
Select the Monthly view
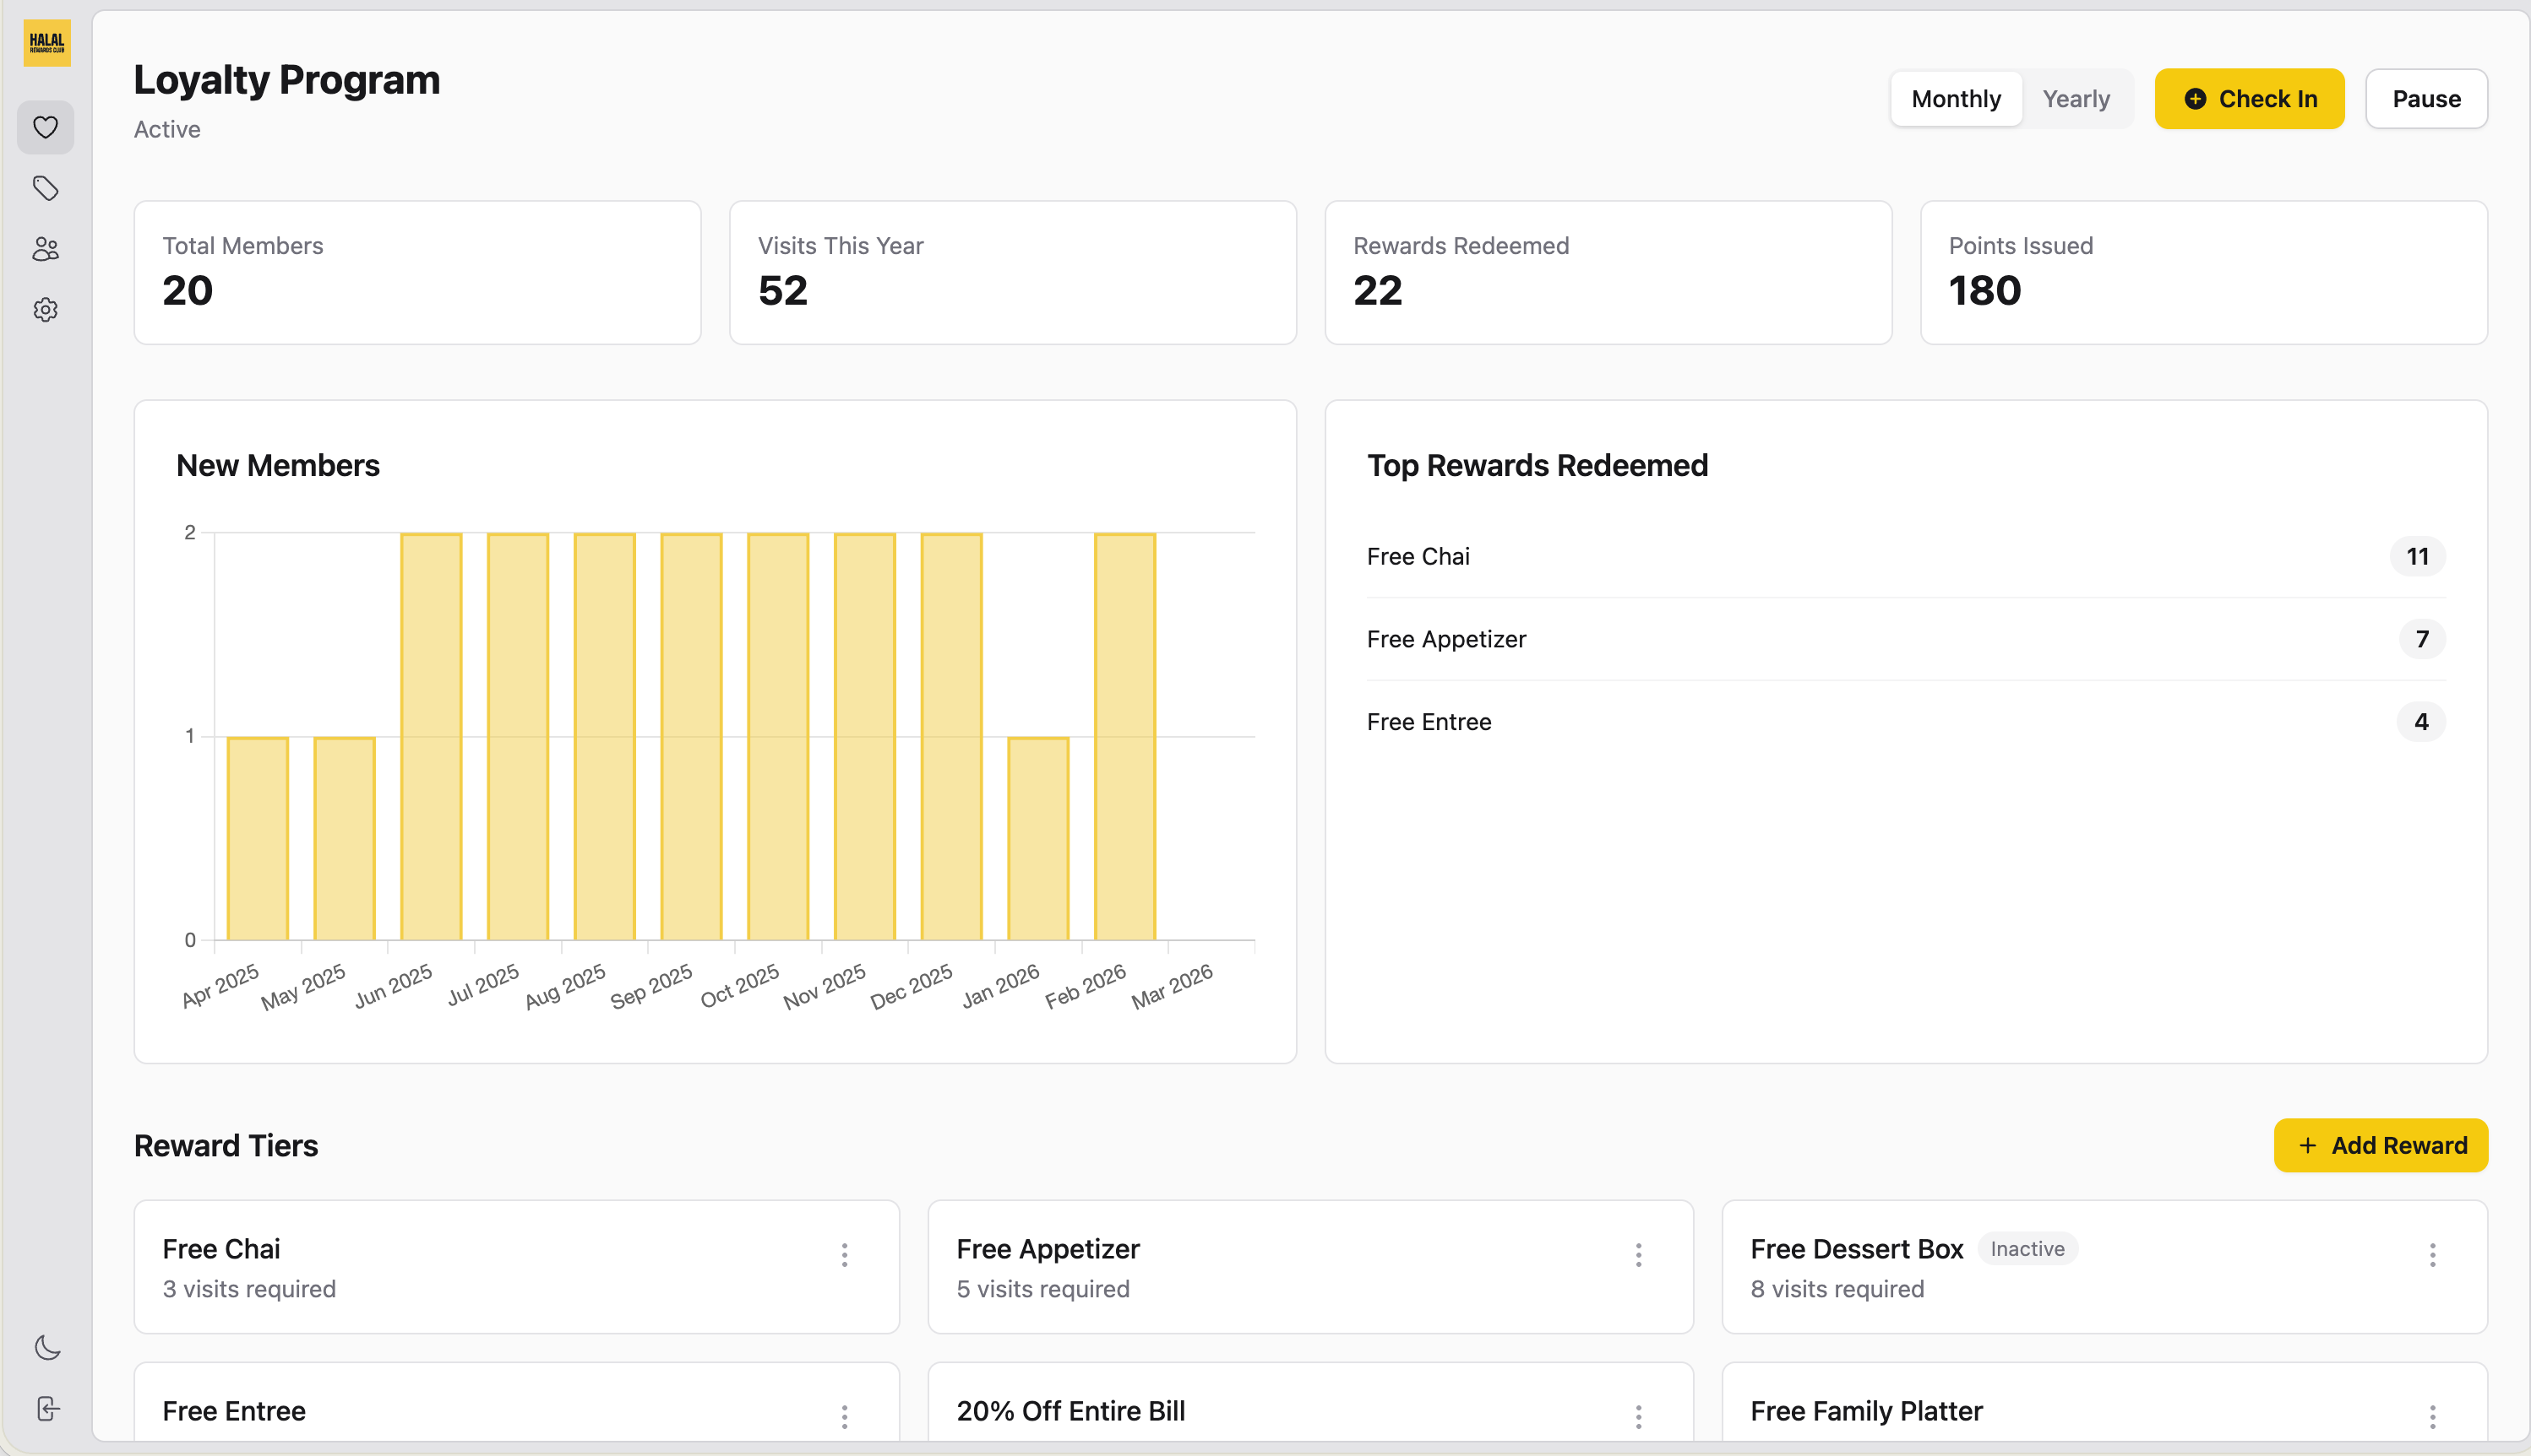point(1956,98)
